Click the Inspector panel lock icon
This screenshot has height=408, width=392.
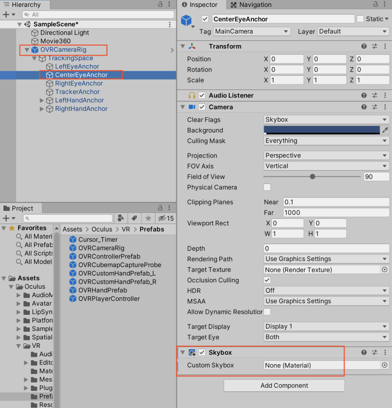(375, 5)
